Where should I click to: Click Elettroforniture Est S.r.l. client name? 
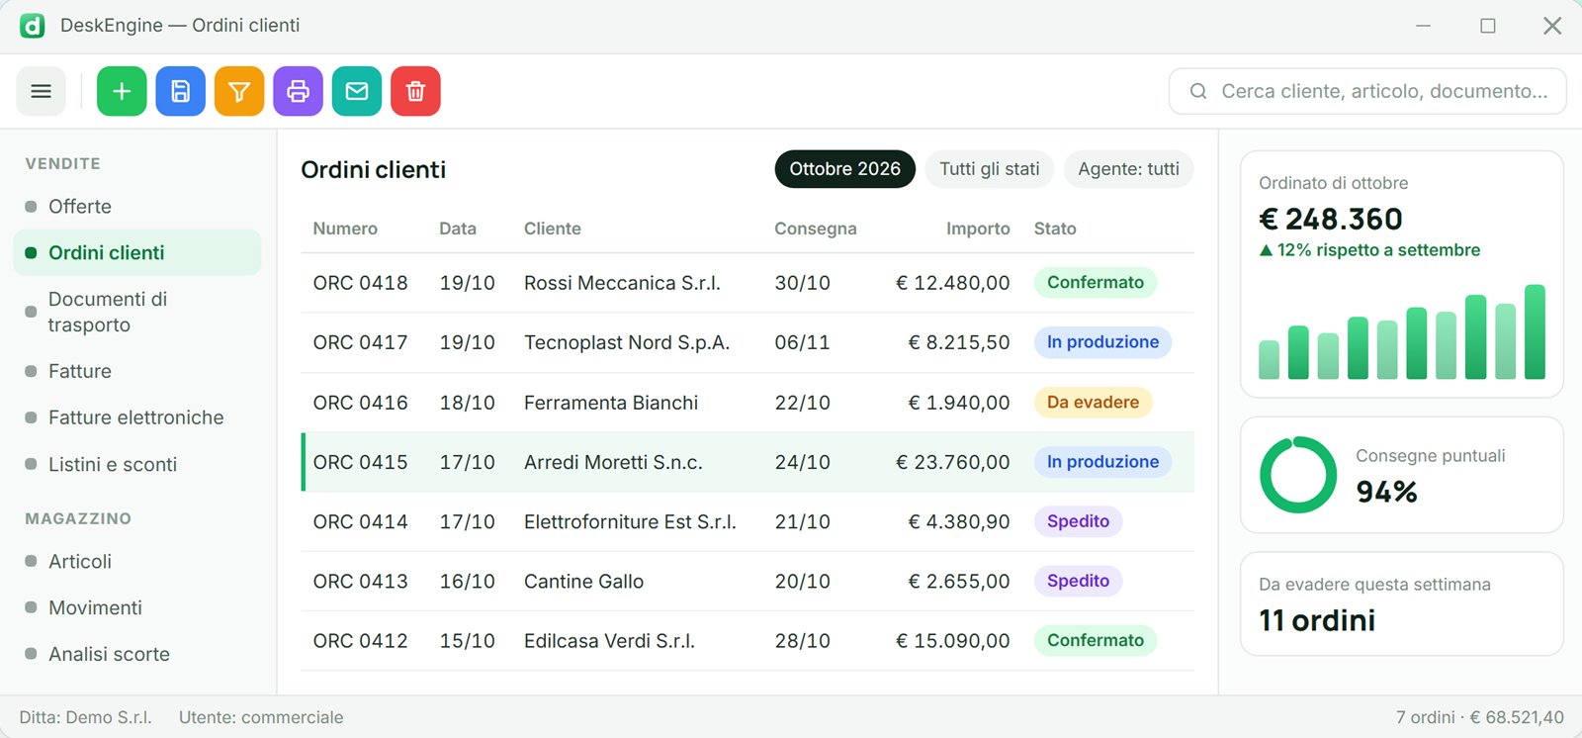coord(630,521)
